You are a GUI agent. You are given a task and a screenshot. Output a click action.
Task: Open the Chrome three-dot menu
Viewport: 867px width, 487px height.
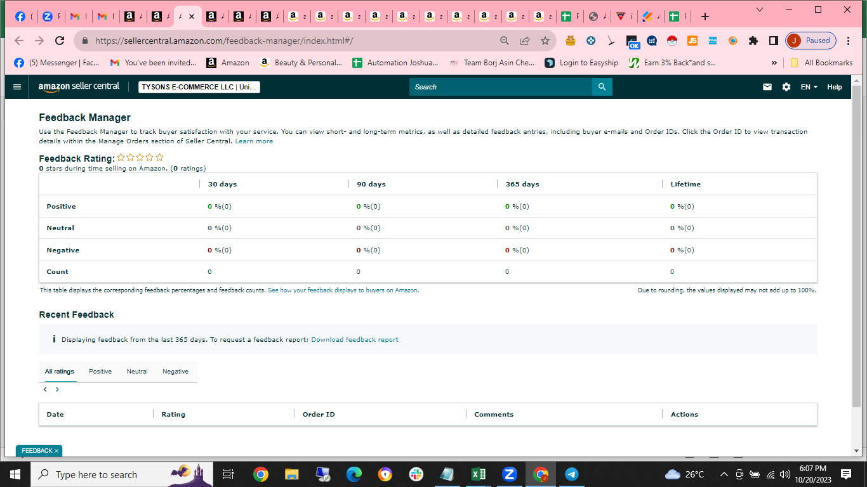pyautogui.click(x=849, y=41)
